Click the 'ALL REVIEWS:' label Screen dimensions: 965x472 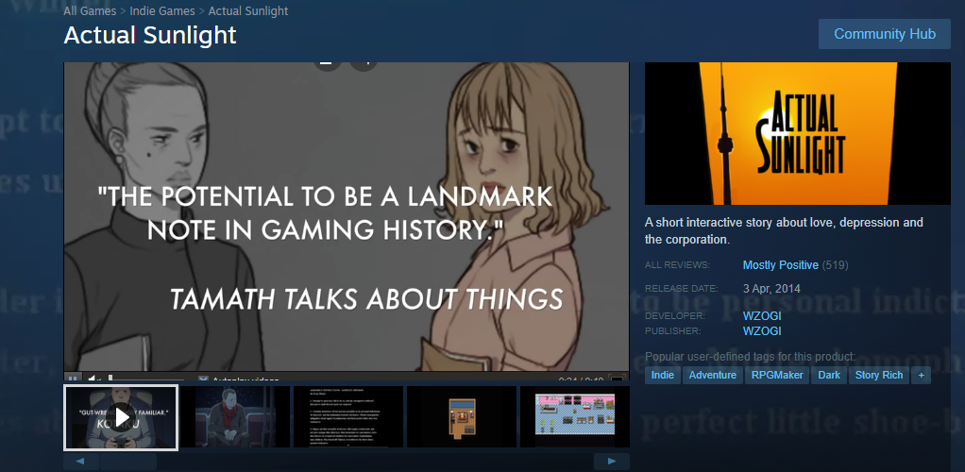coord(677,265)
